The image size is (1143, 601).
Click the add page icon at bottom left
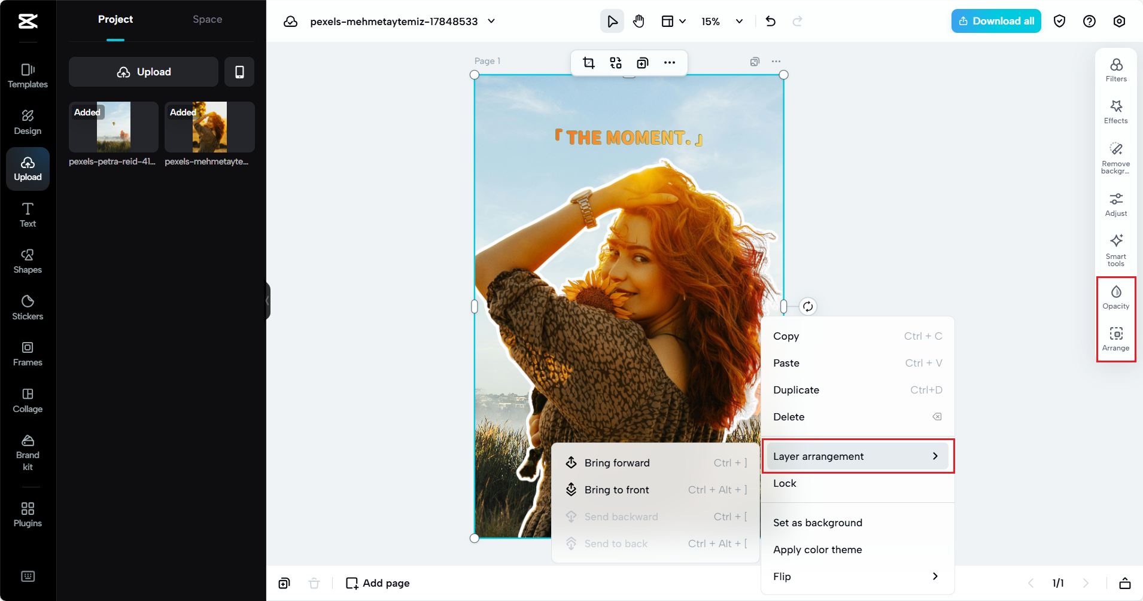pos(284,583)
